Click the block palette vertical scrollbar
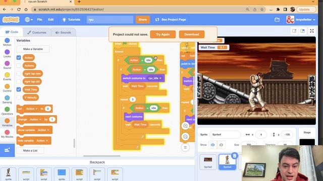Screen dimensions: 323x181 74,143
